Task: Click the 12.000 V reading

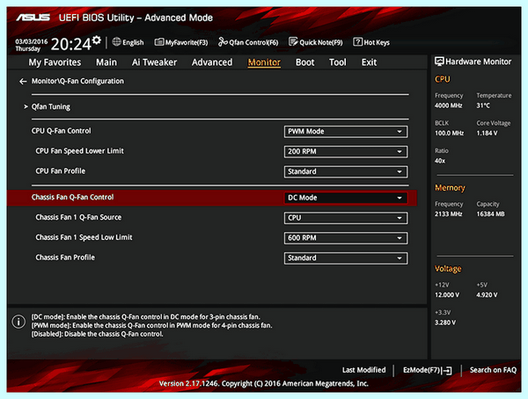Action: [447, 295]
